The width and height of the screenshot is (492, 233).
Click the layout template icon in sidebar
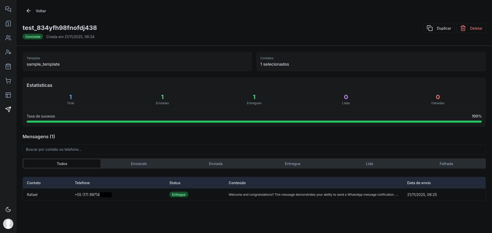(x=8, y=95)
